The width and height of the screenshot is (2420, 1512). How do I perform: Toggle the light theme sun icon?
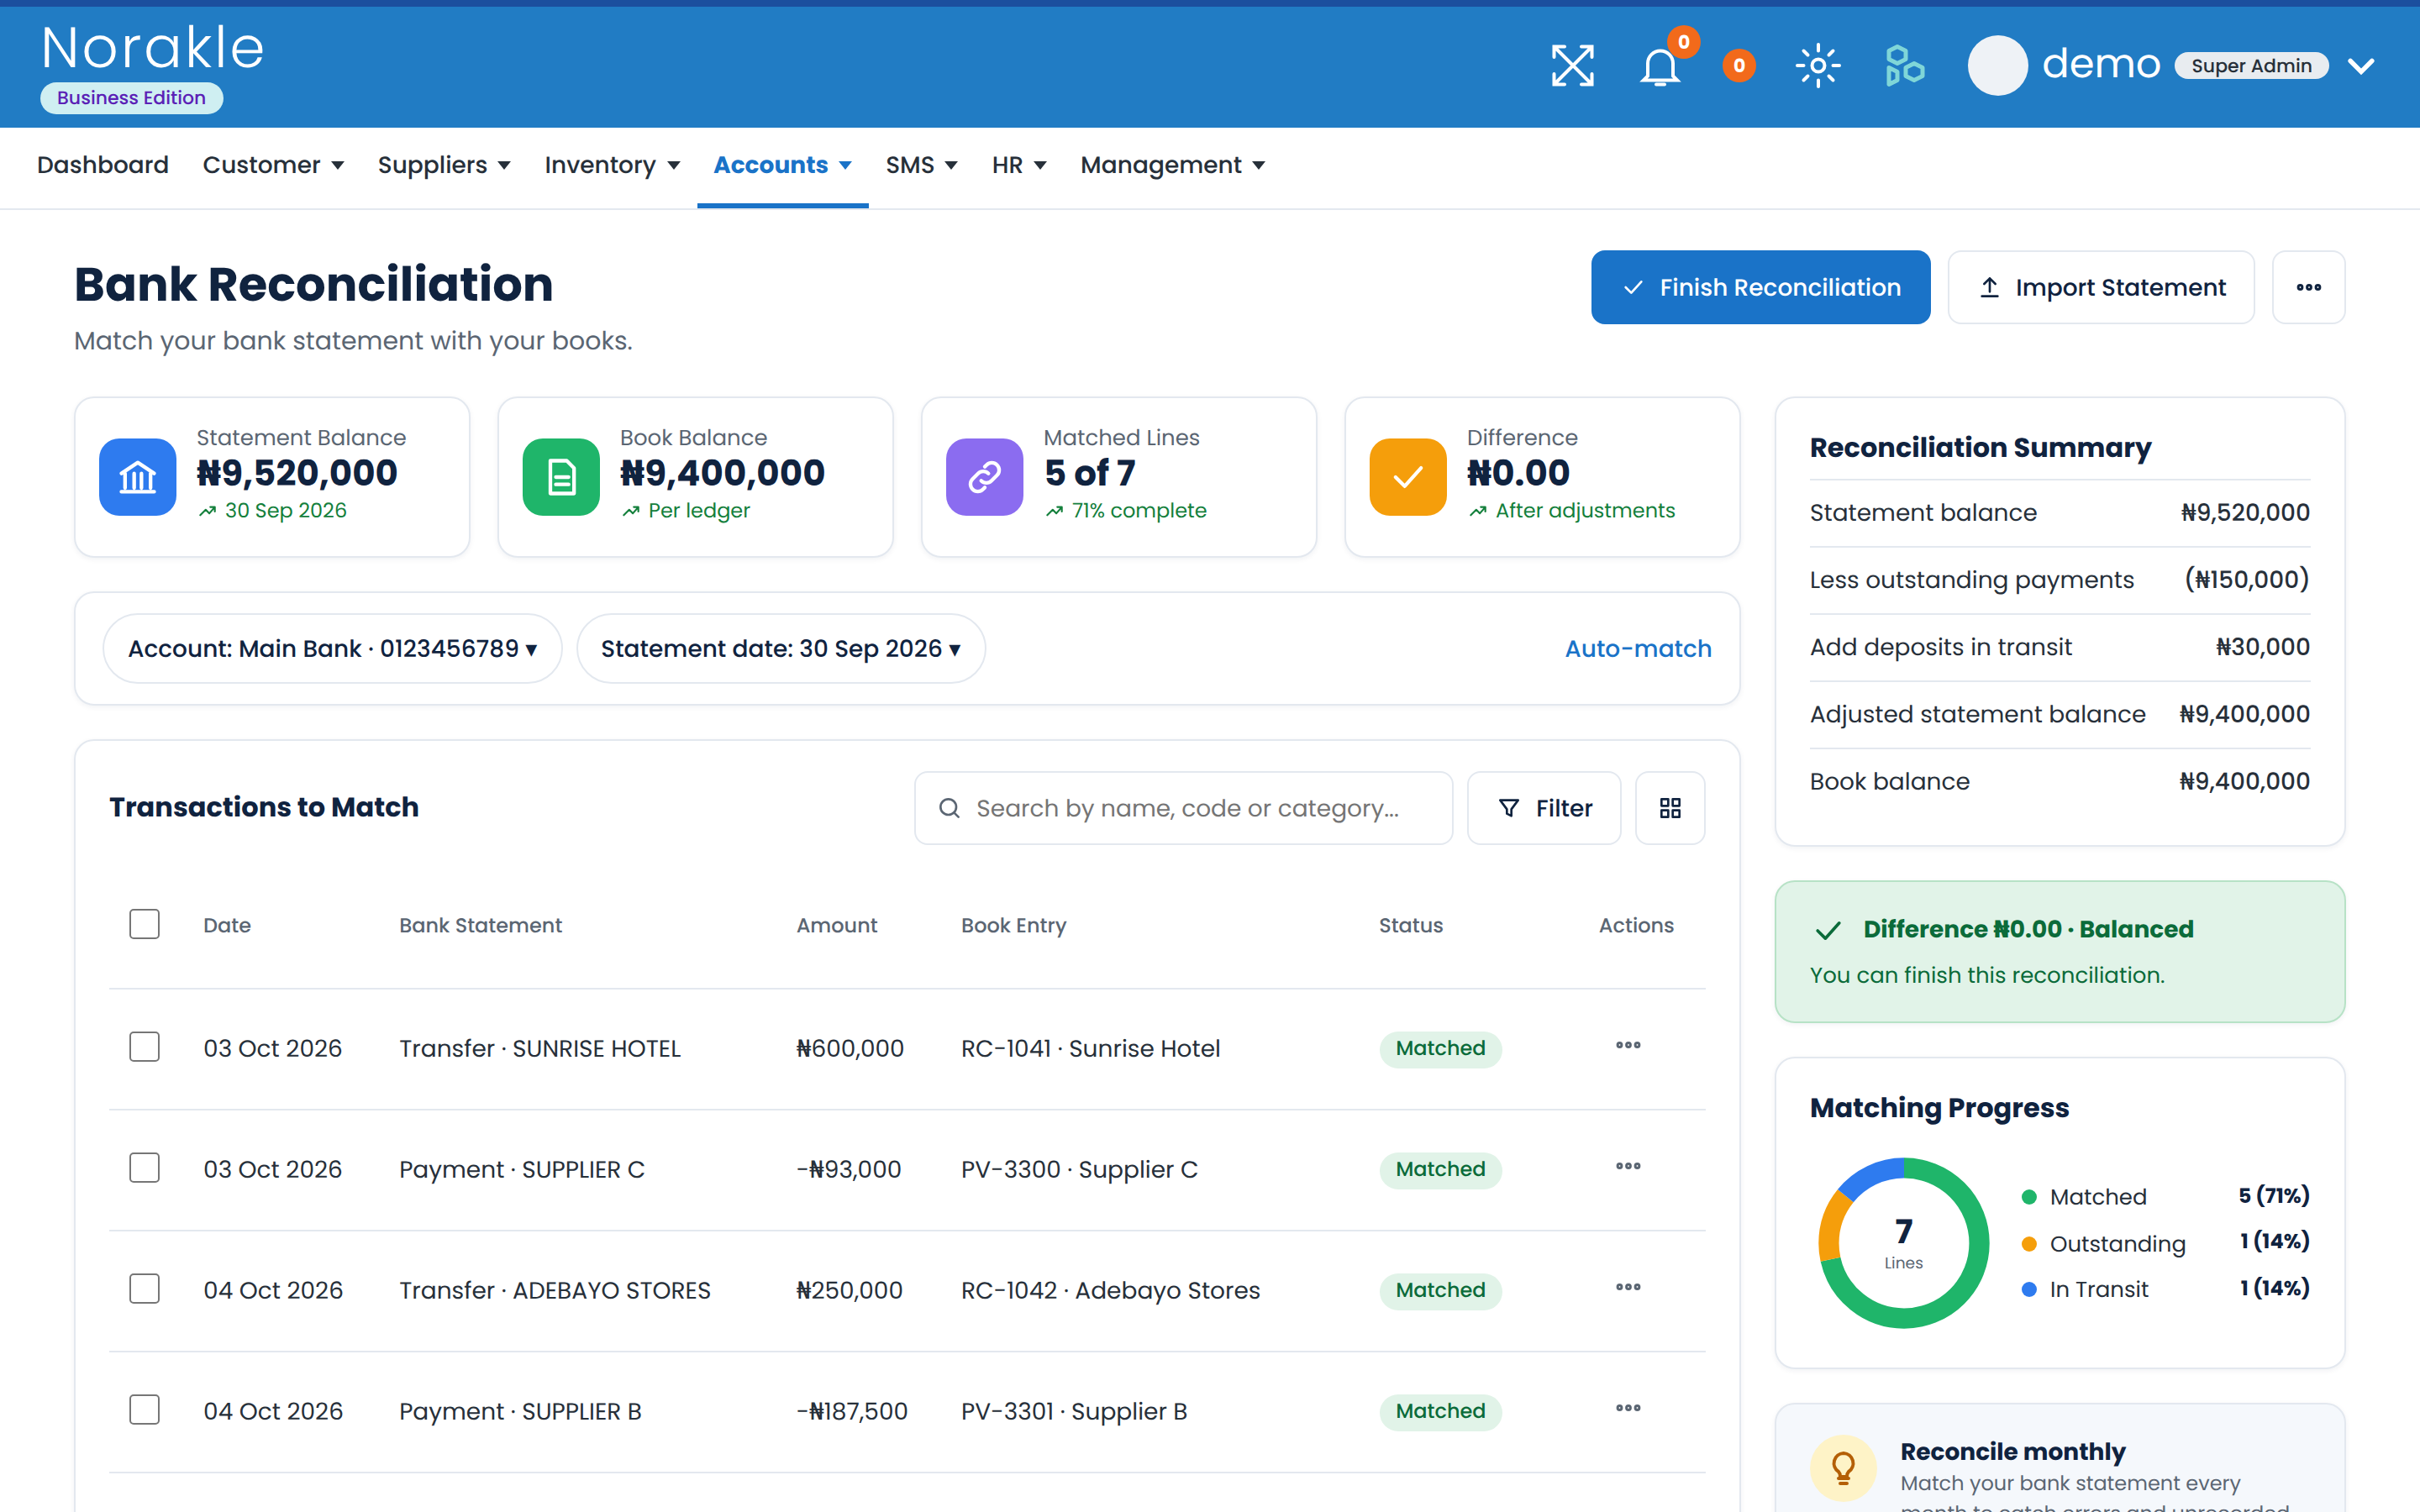pyautogui.click(x=1818, y=66)
